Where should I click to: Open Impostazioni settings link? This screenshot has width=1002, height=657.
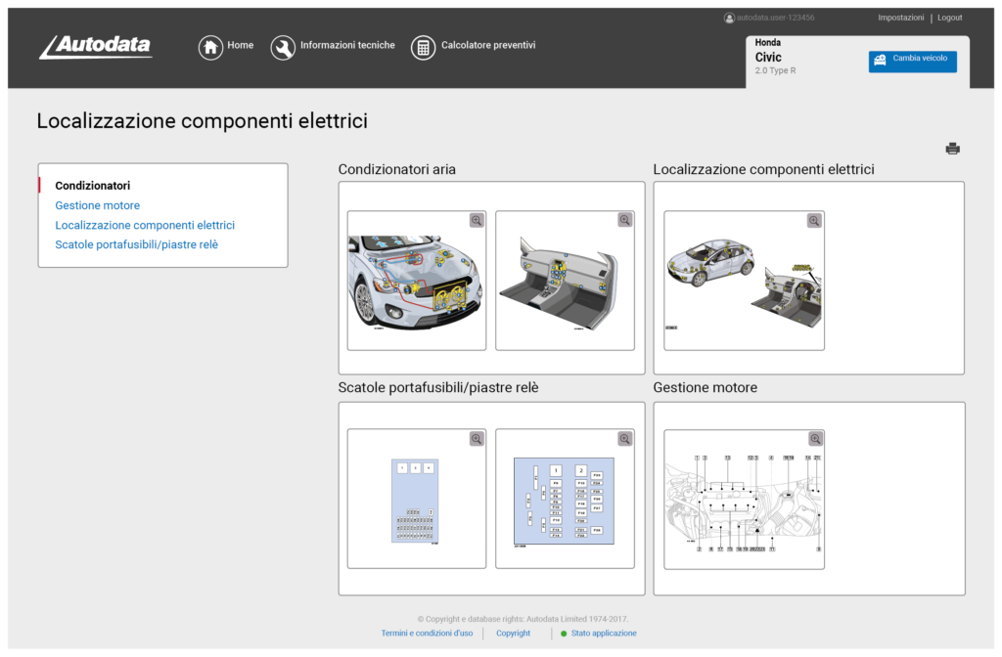pyautogui.click(x=900, y=18)
